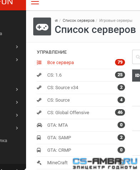The width and height of the screenshot is (140, 170).
Task: Focus the search field with magnifier icon
Action: tap(136, 57)
